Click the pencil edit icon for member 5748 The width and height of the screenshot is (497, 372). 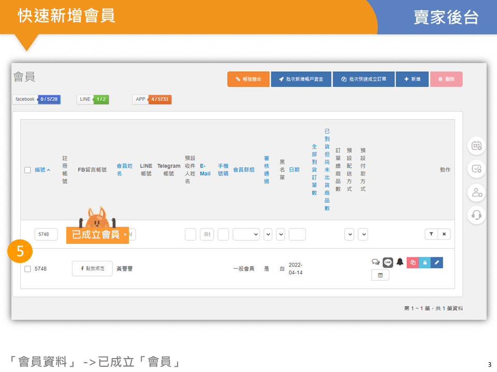click(x=436, y=262)
